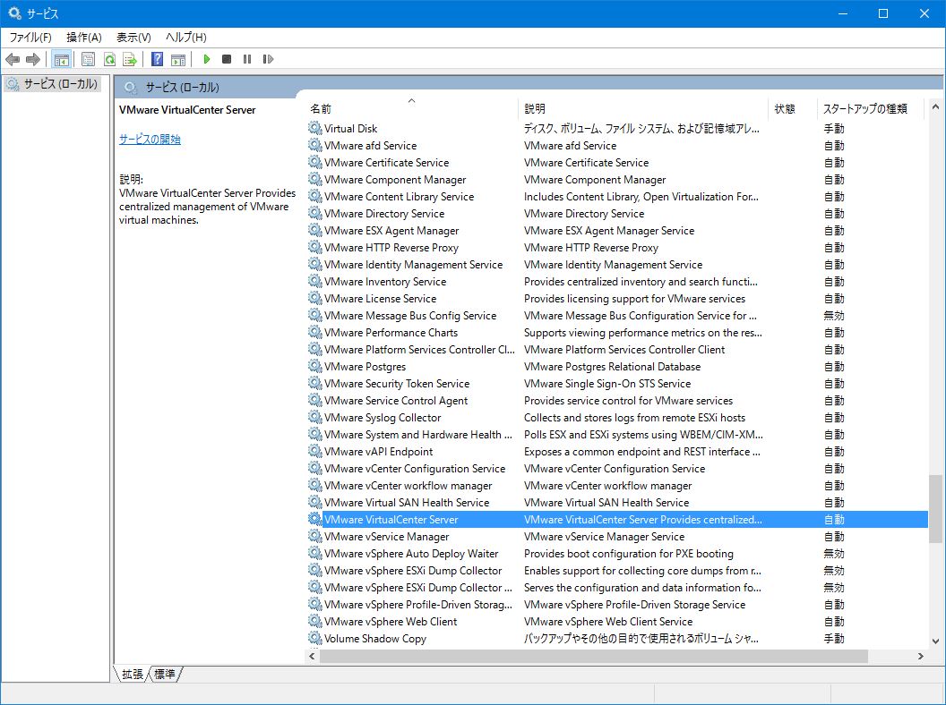The image size is (946, 705).
Task: Select the VMware HTTP Reverse Proxy service name
Action: pos(391,248)
